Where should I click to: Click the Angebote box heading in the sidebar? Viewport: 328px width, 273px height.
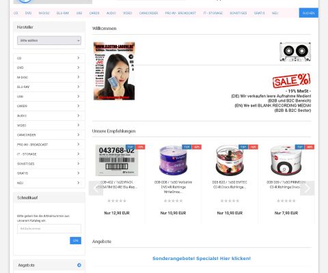pos(26,265)
